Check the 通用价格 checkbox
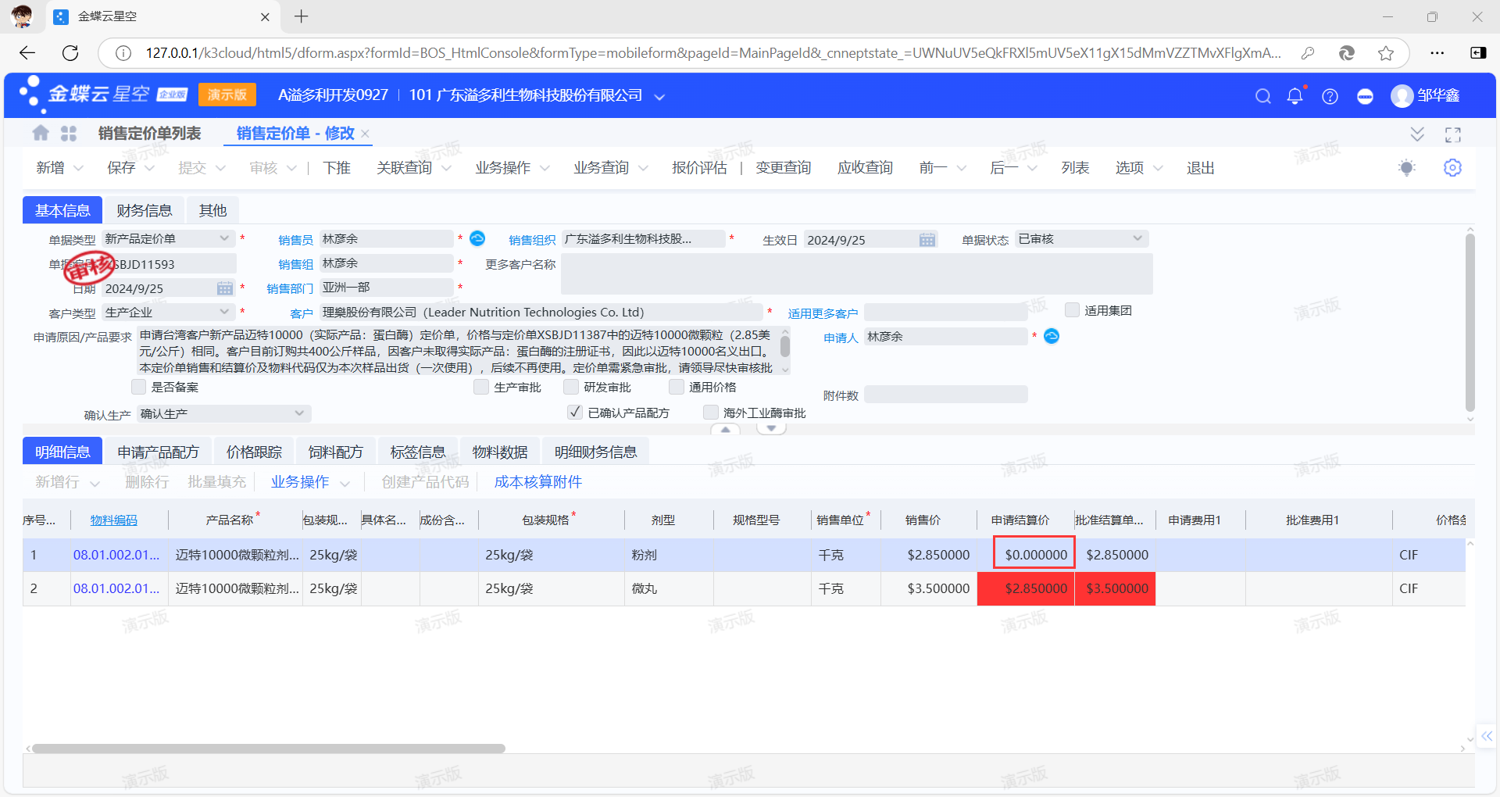The height and width of the screenshot is (797, 1500). (677, 387)
